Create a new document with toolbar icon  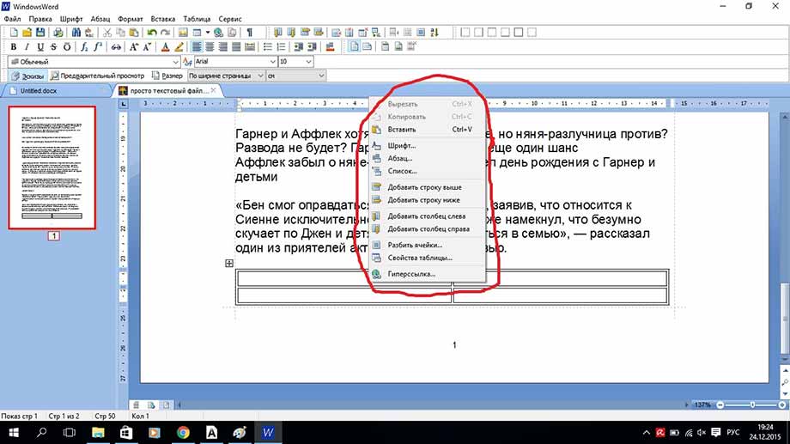coord(14,33)
